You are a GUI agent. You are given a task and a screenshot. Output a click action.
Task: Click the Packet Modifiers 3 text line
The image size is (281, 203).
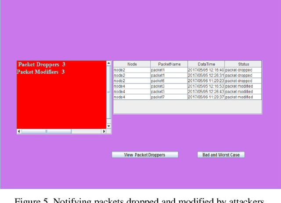coord(41,72)
